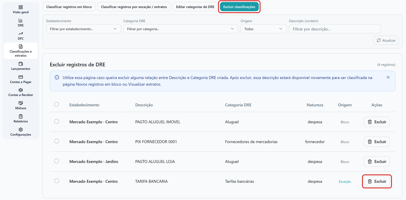
Task: Open Configurações gear icon
Action: point(21,130)
